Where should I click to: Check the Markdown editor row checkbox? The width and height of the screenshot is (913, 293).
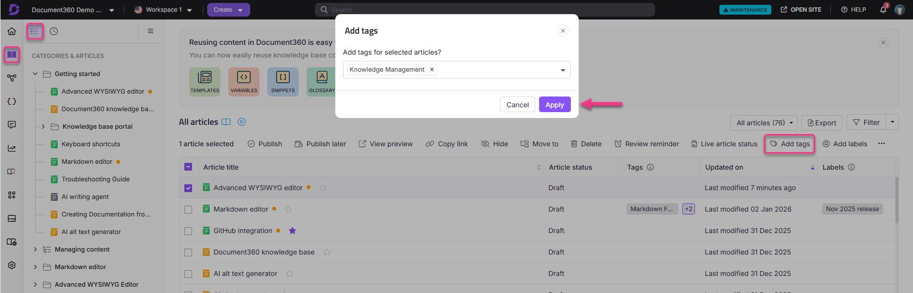[188, 210]
